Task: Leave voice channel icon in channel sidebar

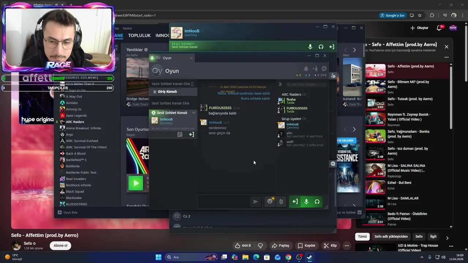Action: [191, 134]
